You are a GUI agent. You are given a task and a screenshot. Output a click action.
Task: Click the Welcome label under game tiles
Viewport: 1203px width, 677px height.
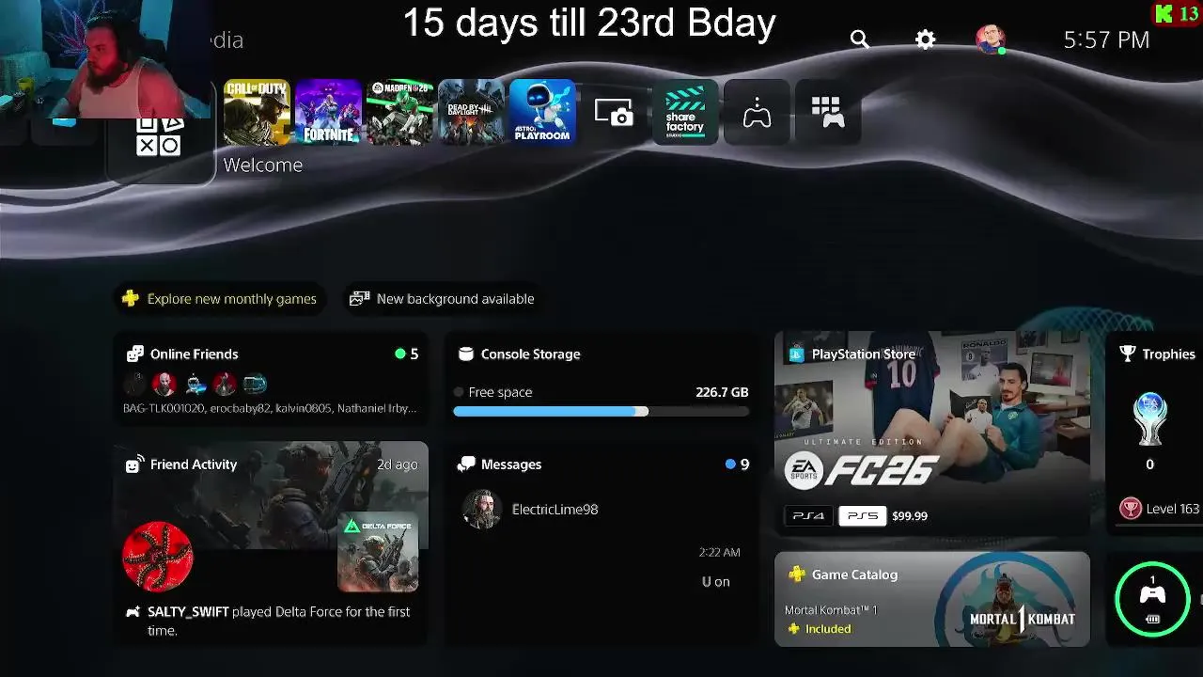coord(263,165)
